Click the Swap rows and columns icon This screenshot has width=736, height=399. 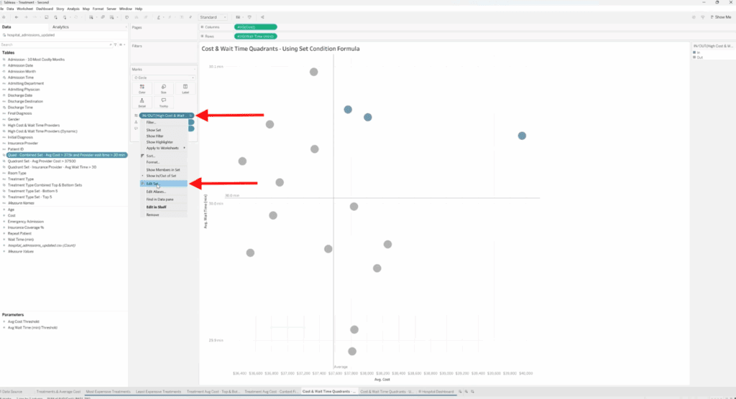click(x=126, y=17)
